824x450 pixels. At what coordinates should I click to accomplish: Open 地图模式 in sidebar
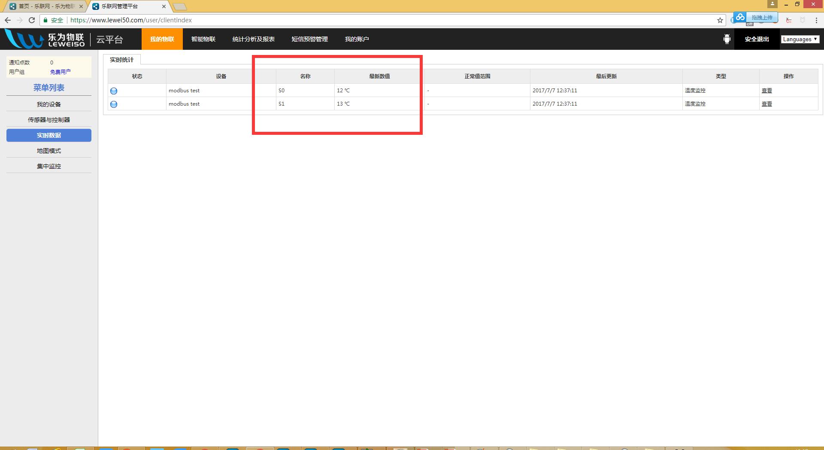[x=49, y=151]
